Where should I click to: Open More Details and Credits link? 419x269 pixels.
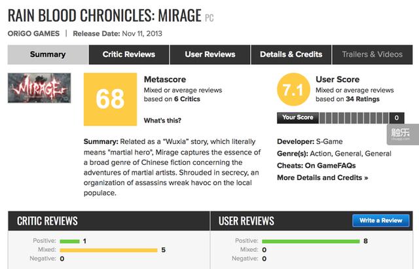click(x=323, y=177)
